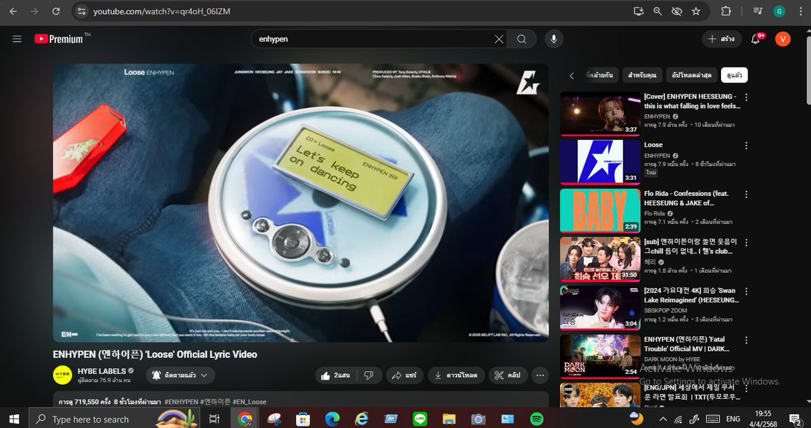Open HYBE LABELS channel name link
Image resolution: width=811 pixels, height=428 pixels.
click(x=101, y=371)
